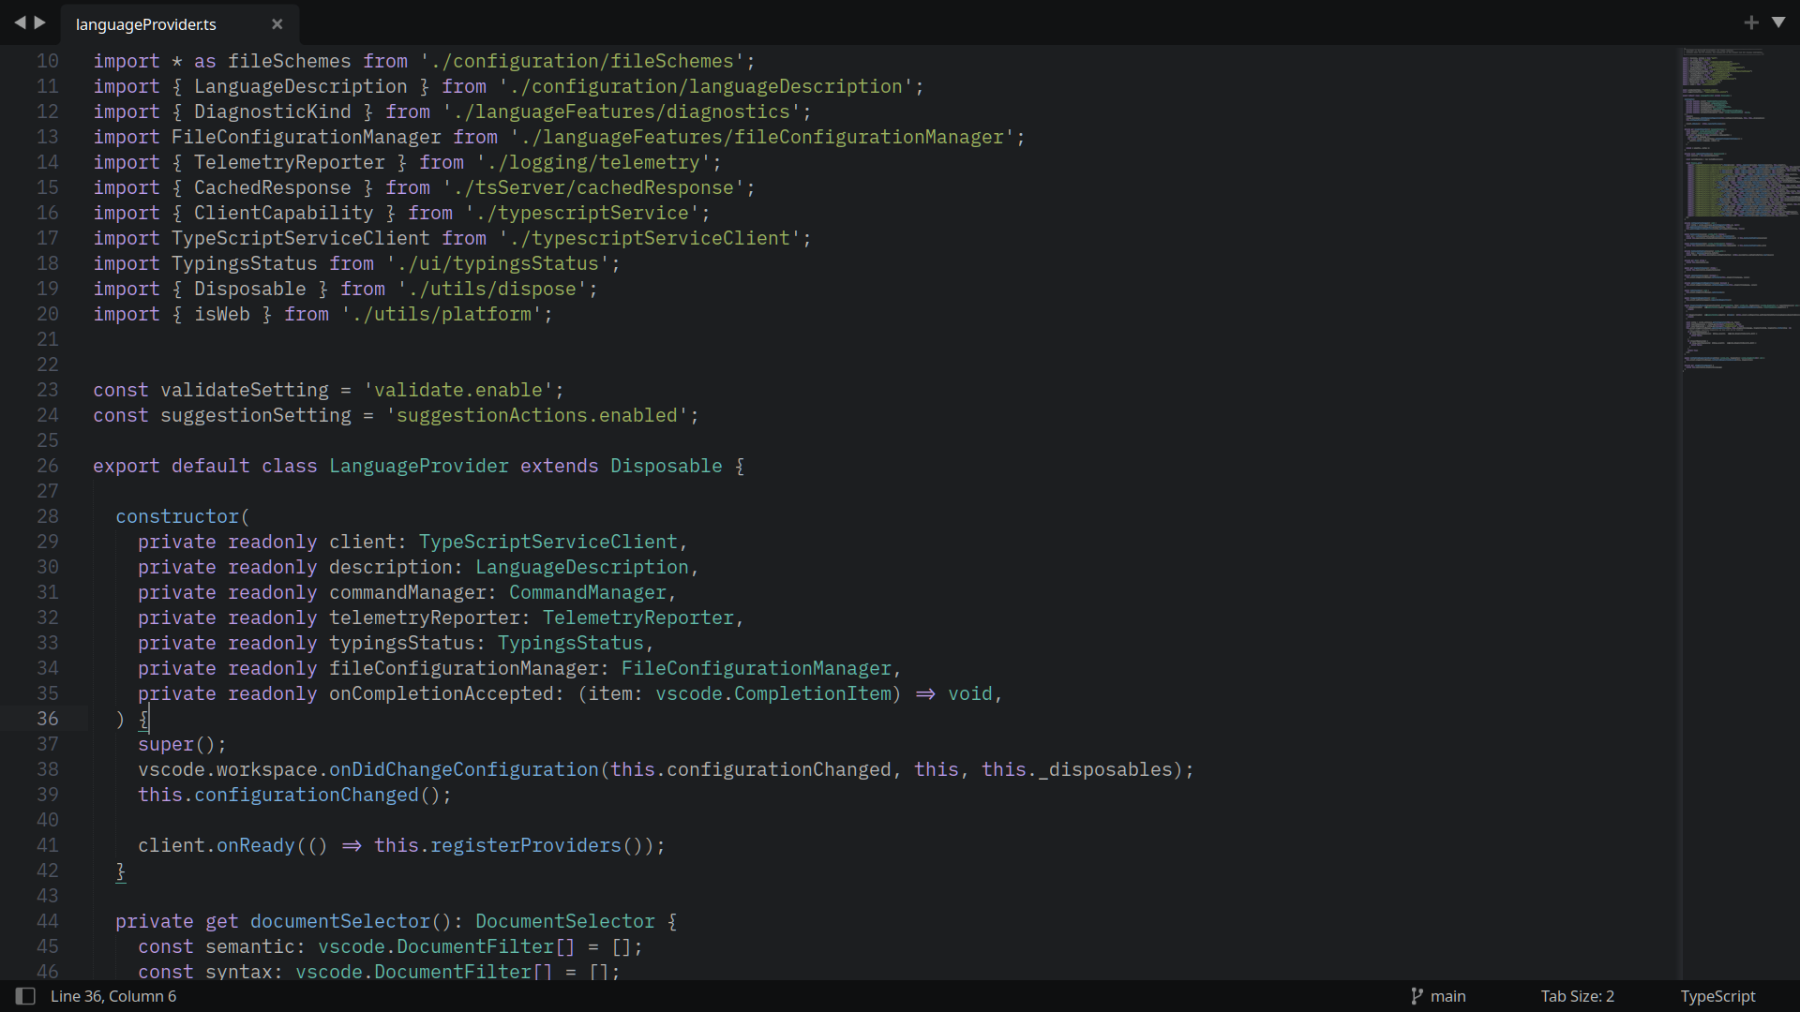1800x1012 pixels.
Task: Close the languageProvider.ts tab
Action: click(x=277, y=24)
